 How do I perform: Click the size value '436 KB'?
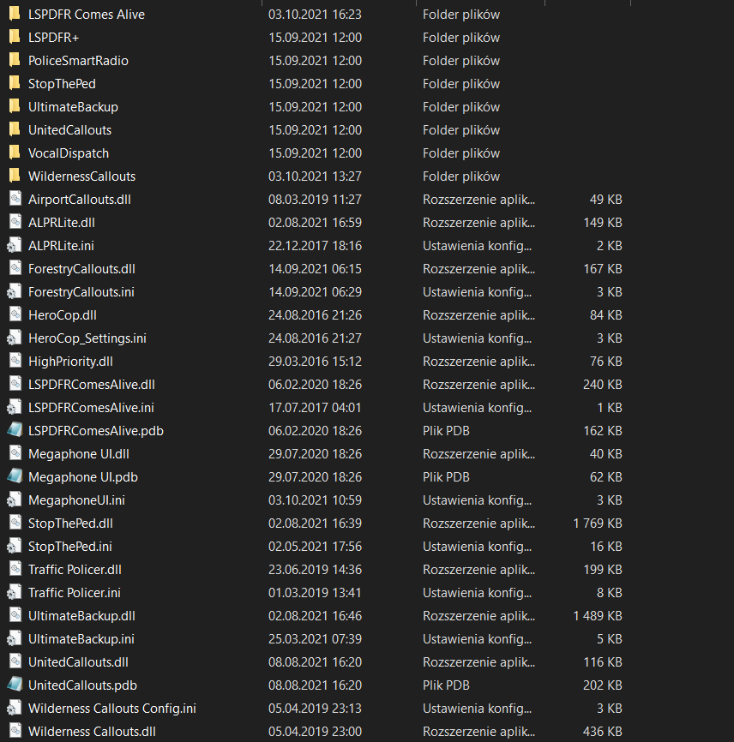tap(602, 732)
